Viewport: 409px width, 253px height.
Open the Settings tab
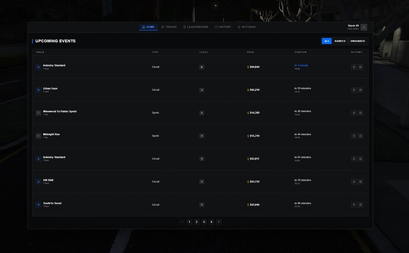click(247, 27)
